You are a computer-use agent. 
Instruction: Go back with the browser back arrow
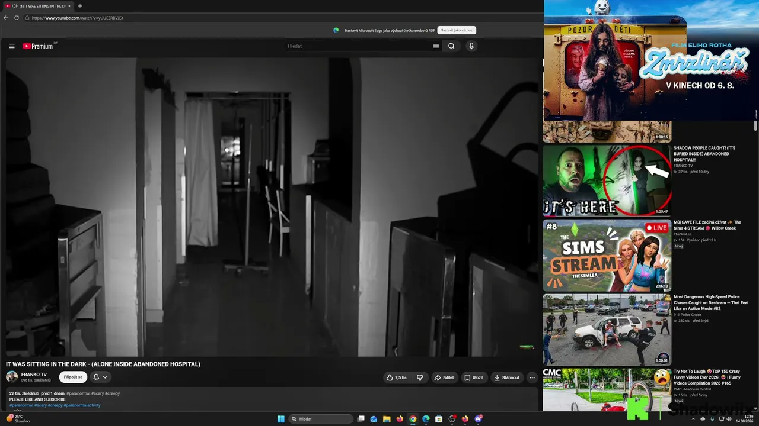pyautogui.click(x=6, y=18)
